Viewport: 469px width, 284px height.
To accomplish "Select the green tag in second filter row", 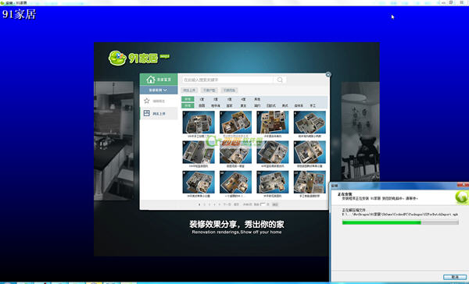I will pyautogui.click(x=188, y=105).
